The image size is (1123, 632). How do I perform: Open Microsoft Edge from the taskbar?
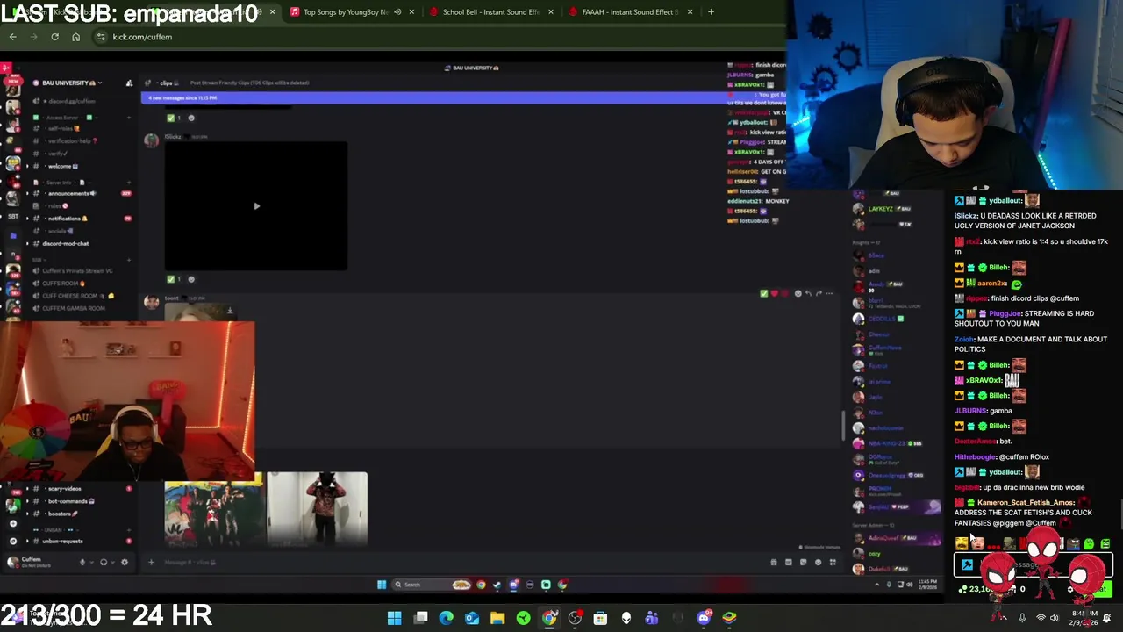pos(447,618)
